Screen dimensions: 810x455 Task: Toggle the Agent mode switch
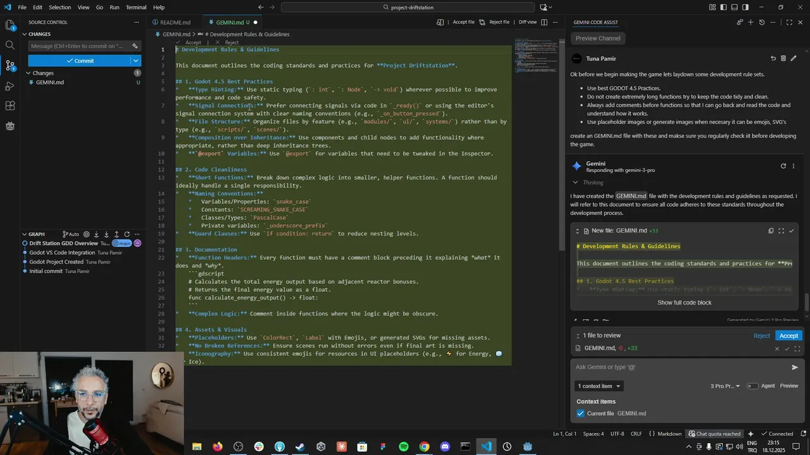pyautogui.click(x=752, y=386)
